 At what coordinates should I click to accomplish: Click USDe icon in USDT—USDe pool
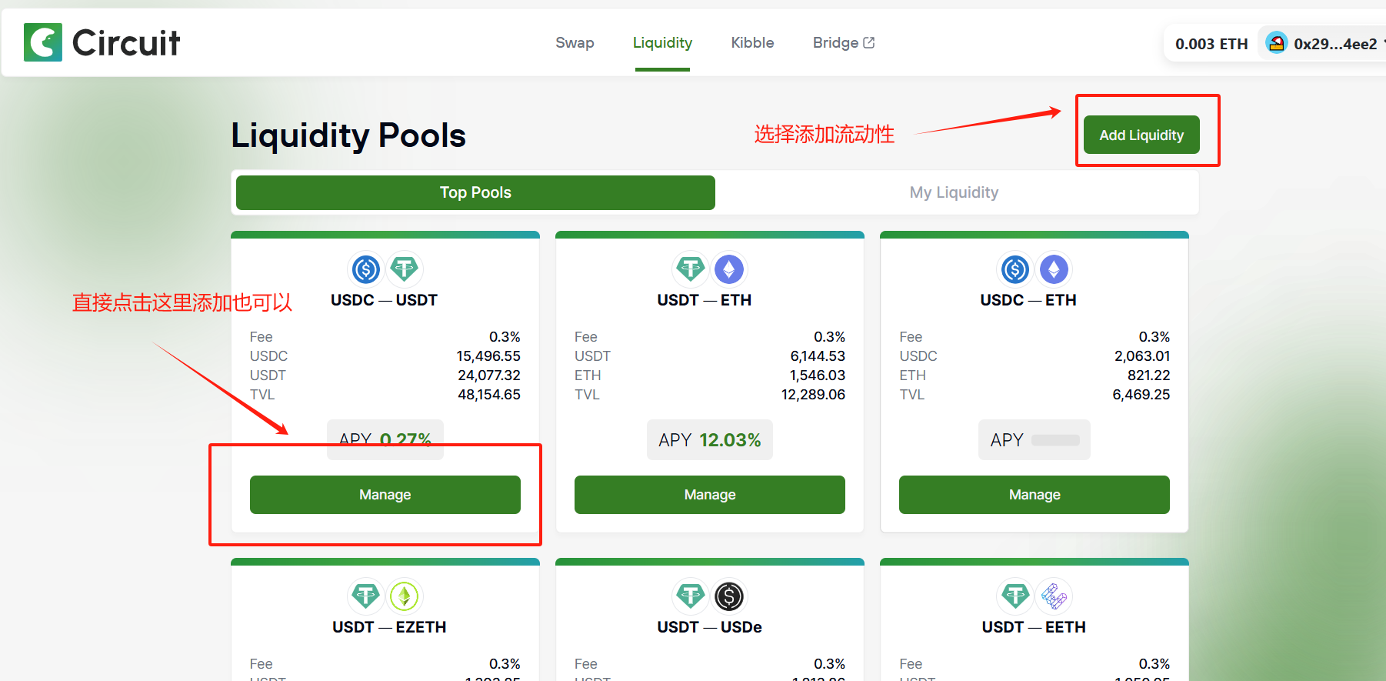[729, 596]
